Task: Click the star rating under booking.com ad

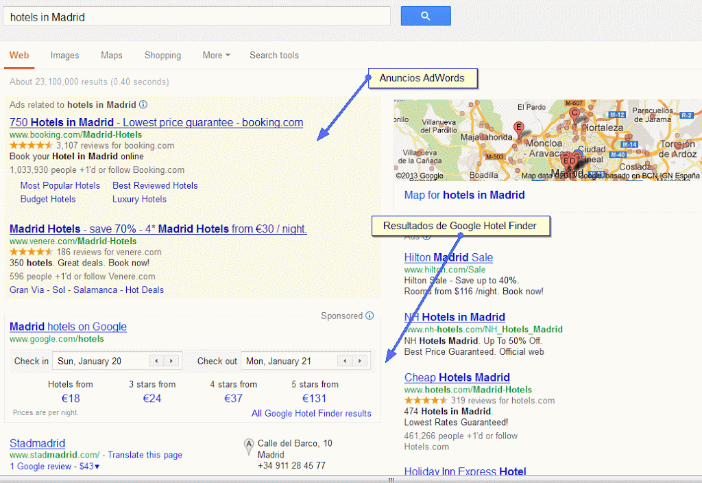Action: pyautogui.click(x=31, y=145)
